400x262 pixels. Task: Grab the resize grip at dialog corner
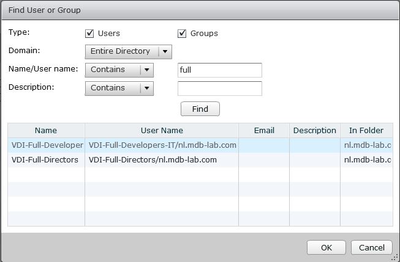click(x=396, y=258)
